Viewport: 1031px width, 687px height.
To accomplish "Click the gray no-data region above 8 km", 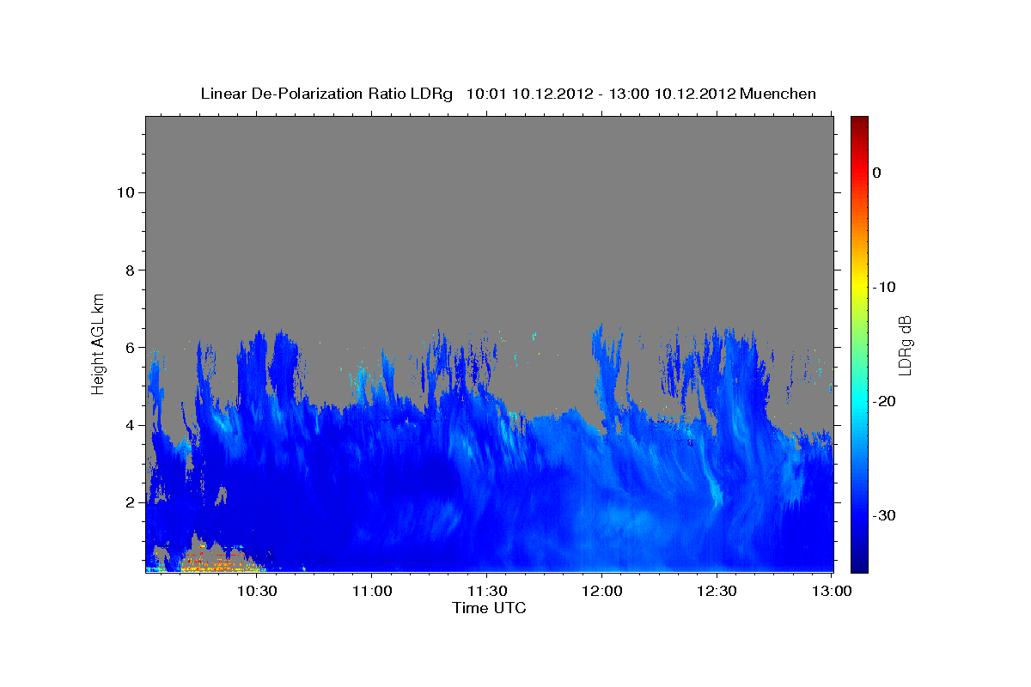I will pos(490,193).
